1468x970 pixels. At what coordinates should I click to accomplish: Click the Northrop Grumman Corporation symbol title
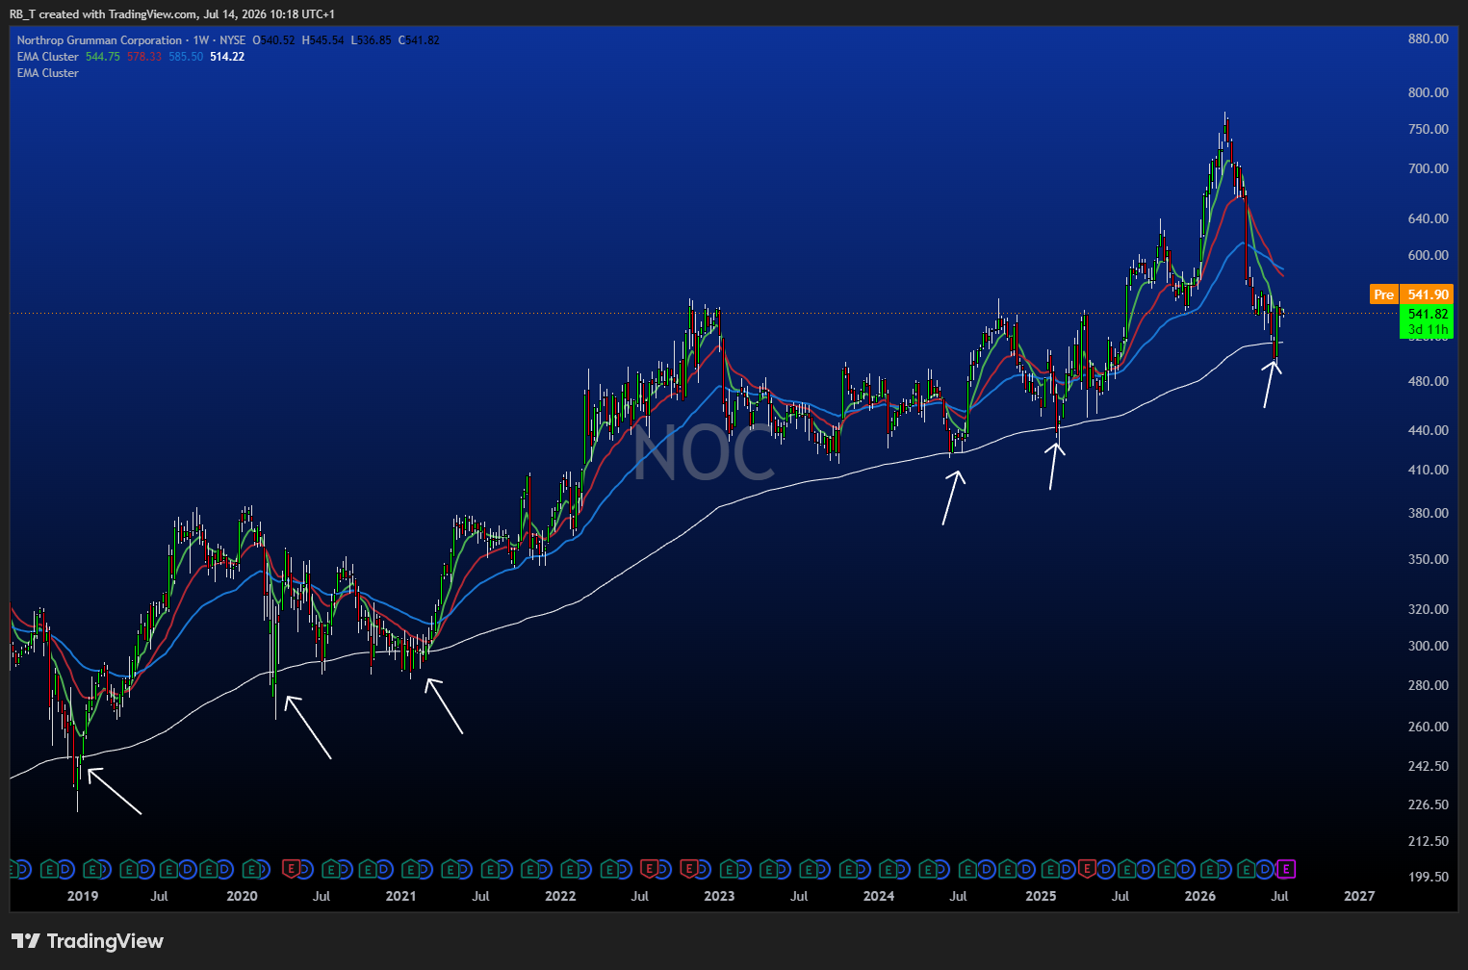click(x=99, y=40)
